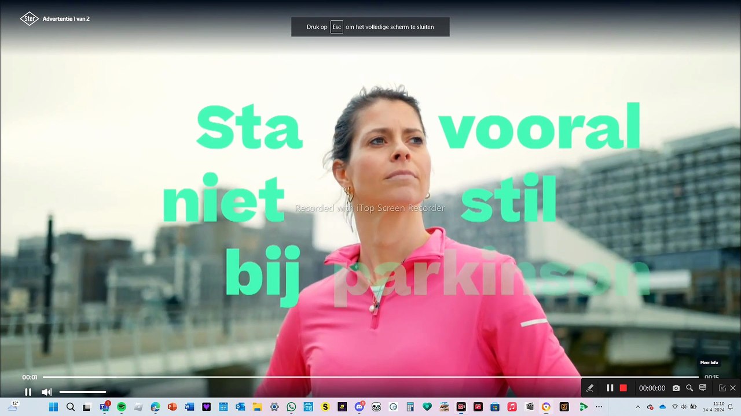Open the clapperboard video app on taskbar
Image resolution: width=741 pixels, height=416 pixels.
click(x=529, y=407)
